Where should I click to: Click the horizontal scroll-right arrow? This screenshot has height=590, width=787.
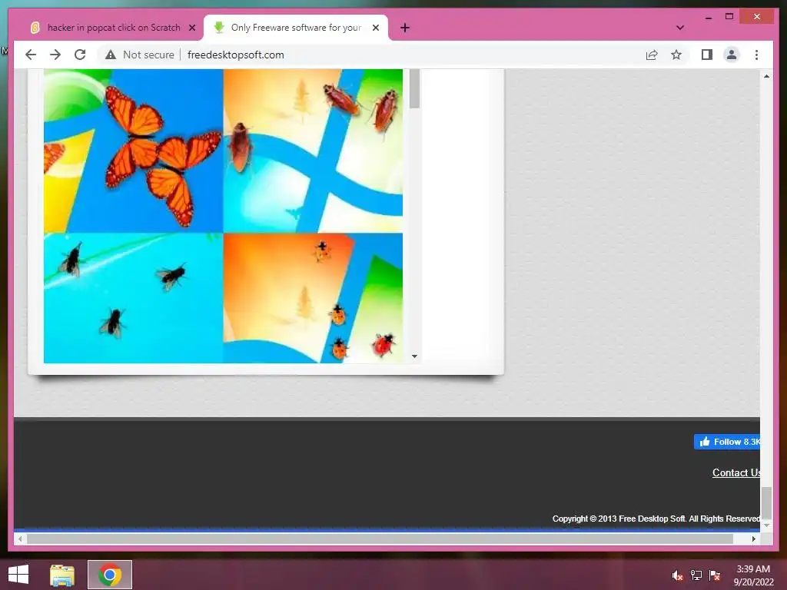pyautogui.click(x=753, y=539)
